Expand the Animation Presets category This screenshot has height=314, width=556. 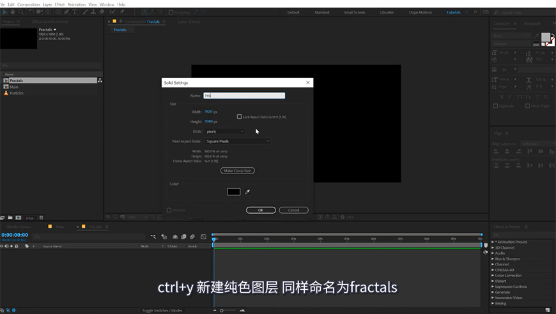point(493,242)
